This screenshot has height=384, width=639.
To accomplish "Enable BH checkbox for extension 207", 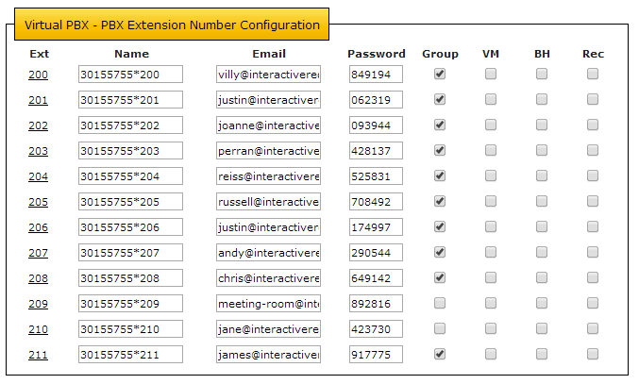I will 542,252.
